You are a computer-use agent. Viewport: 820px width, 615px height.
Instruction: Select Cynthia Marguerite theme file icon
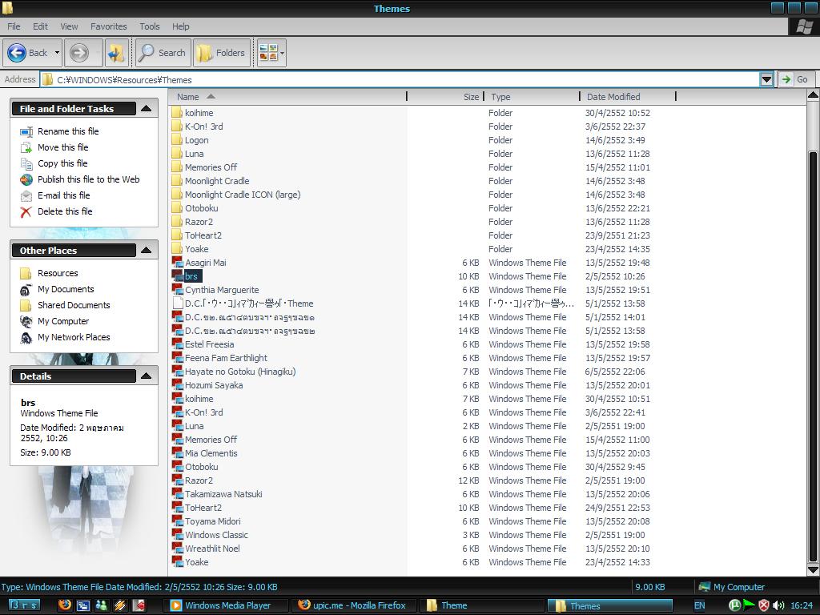point(177,290)
